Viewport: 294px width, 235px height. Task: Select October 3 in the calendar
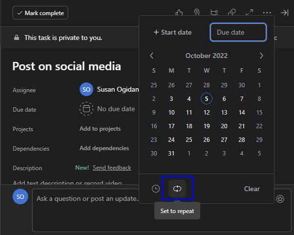[171, 98]
